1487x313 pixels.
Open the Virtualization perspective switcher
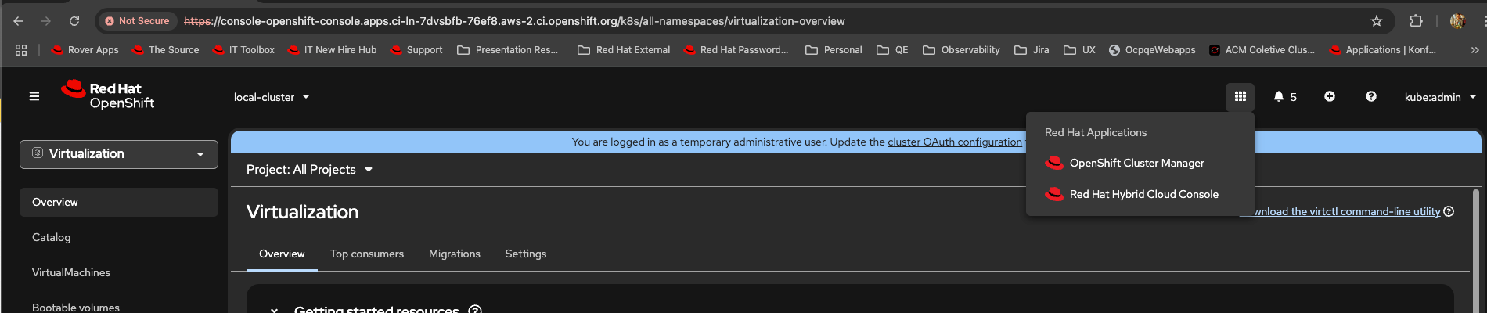(119, 154)
